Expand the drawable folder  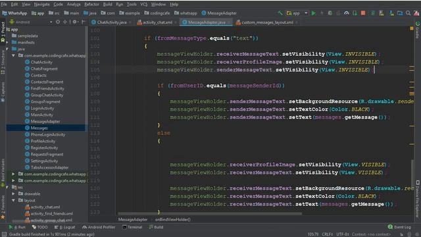click(13, 194)
